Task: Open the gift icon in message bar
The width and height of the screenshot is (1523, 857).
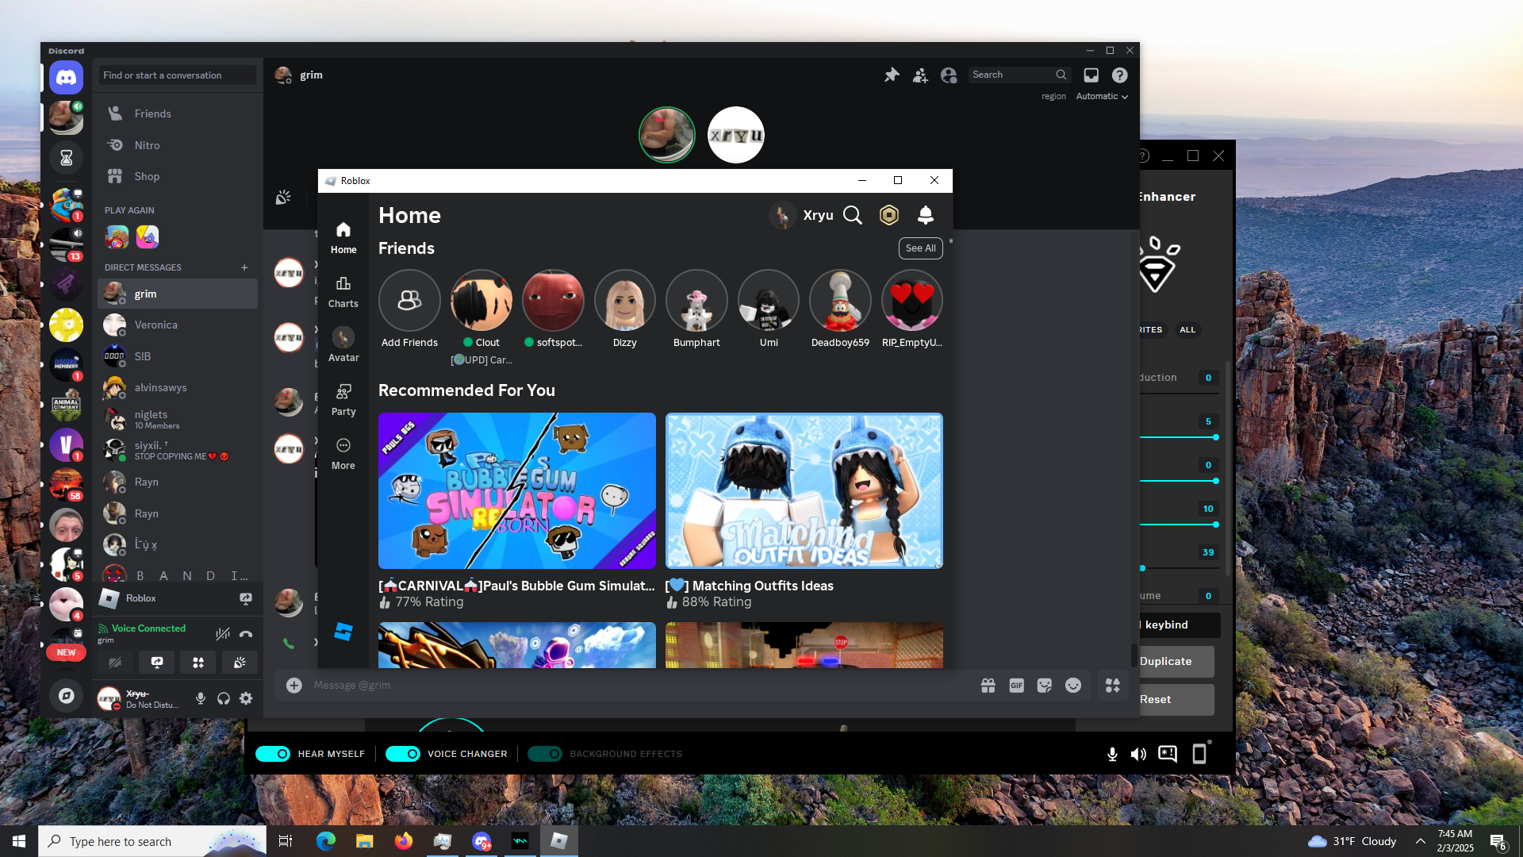Action: coord(988,686)
